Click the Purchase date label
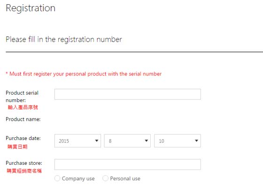263x185 pixels. click(23, 138)
